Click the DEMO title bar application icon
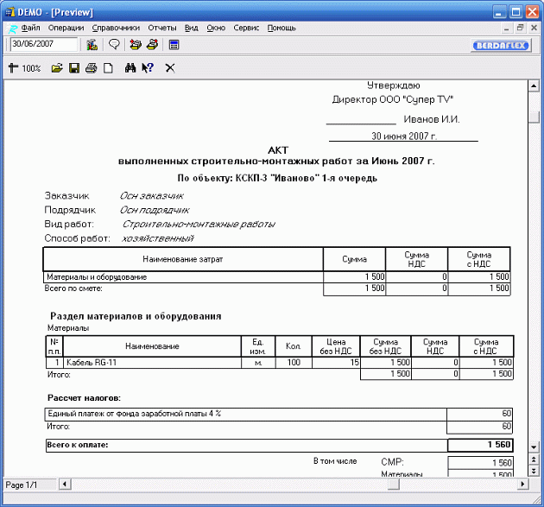The height and width of the screenshot is (507, 544). (10, 12)
